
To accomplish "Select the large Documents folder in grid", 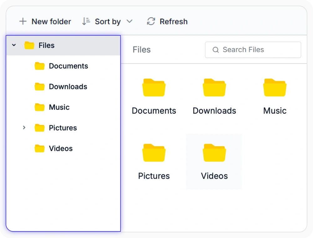I will (x=154, y=87).
